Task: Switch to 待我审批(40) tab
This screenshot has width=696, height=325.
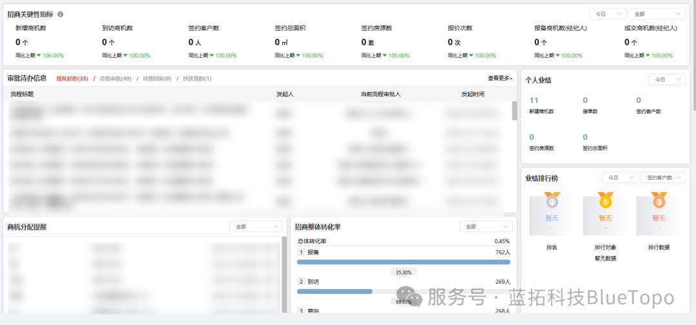Action: pos(115,79)
